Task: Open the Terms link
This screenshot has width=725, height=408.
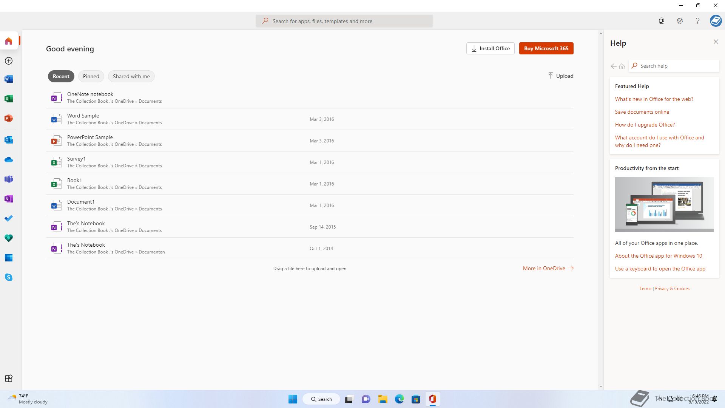Action: 645,289
